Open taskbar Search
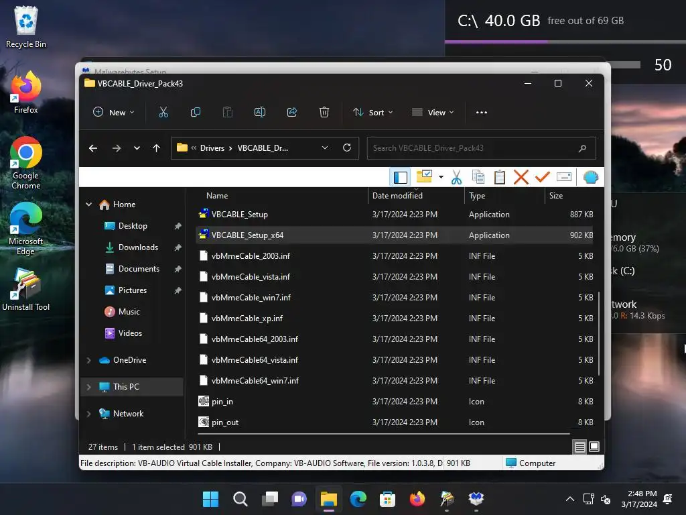The height and width of the screenshot is (515, 686). tap(241, 499)
